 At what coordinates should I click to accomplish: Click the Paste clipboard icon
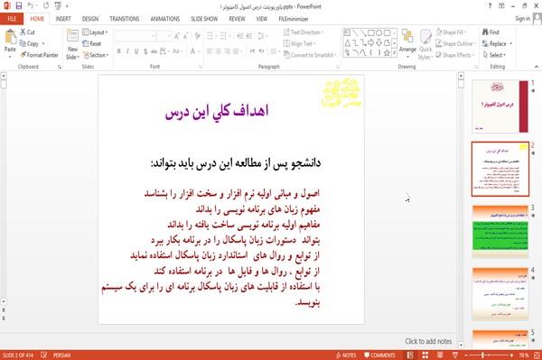point(10,37)
